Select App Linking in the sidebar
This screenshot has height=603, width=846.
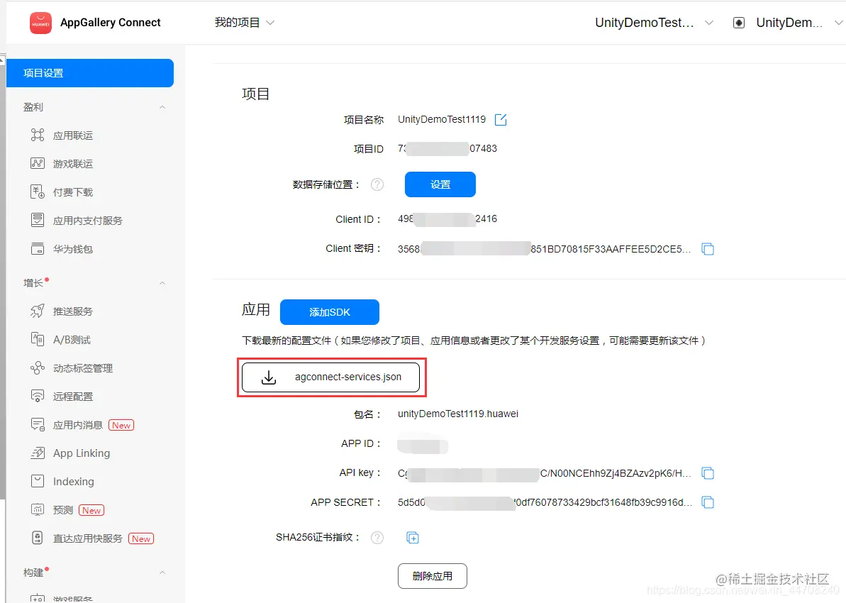(x=80, y=453)
